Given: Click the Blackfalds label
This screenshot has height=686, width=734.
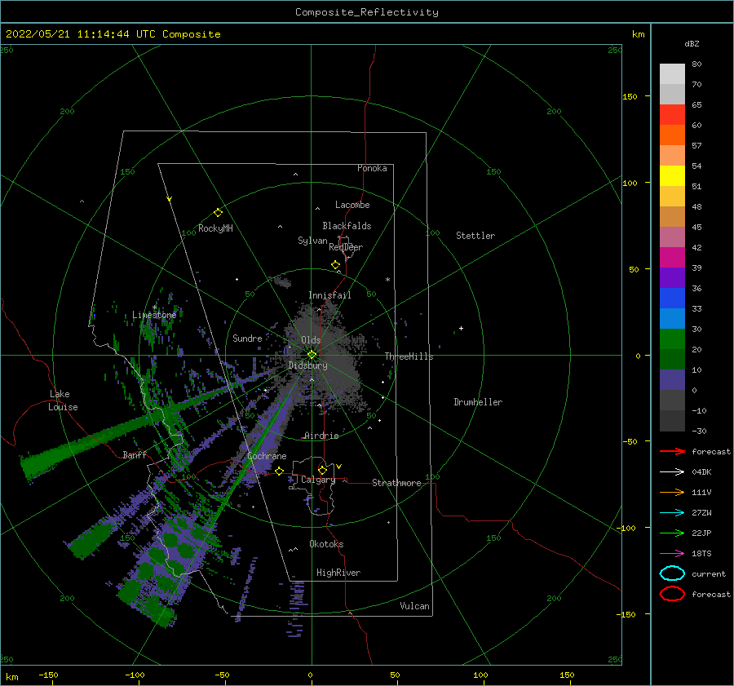Looking at the screenshot, I should click(347, 226).
